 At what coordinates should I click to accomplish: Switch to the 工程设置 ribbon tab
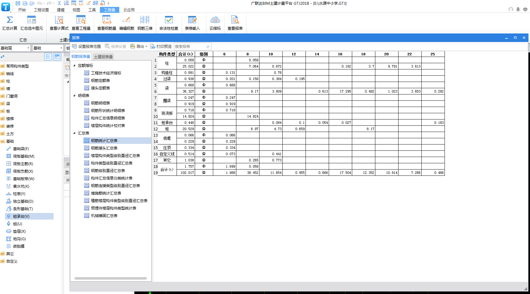[41, 10]
